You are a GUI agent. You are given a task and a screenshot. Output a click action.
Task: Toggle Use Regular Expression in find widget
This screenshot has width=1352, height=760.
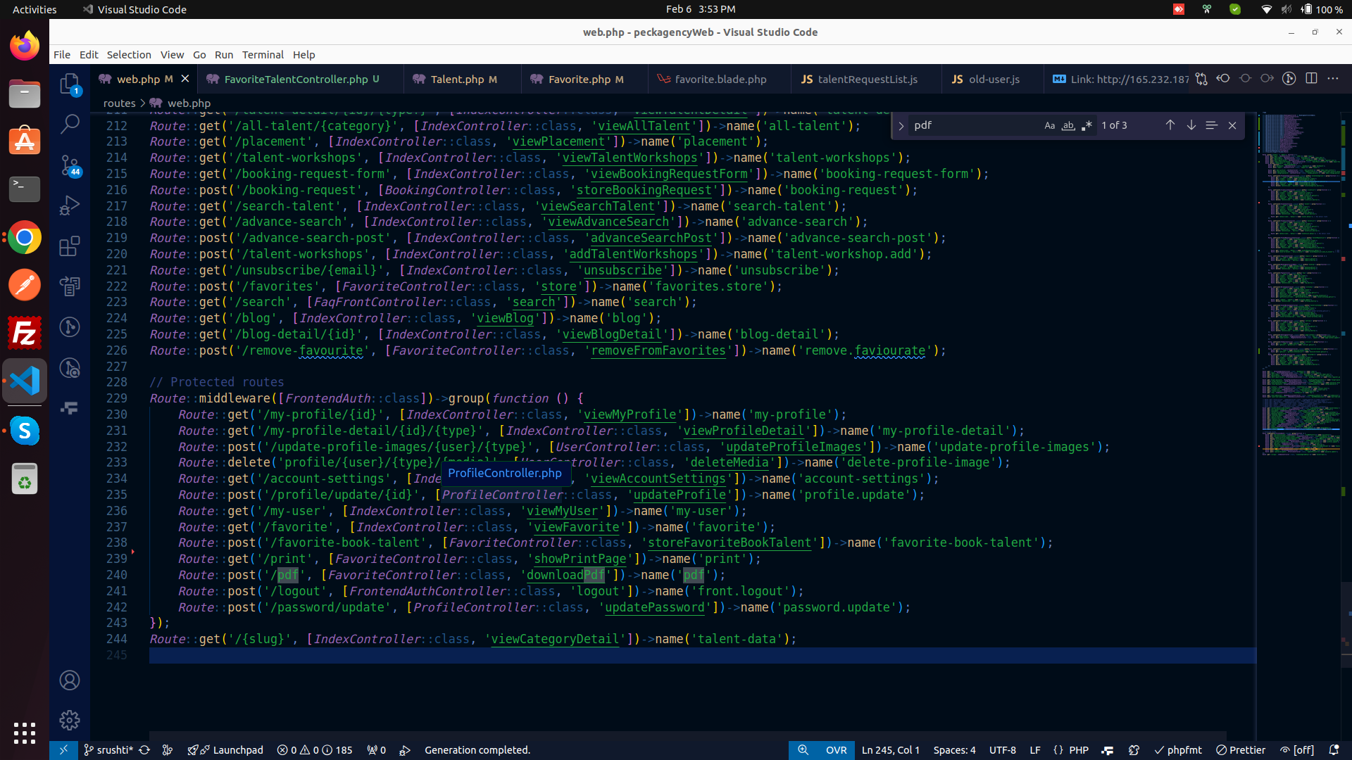[1087, 125]
